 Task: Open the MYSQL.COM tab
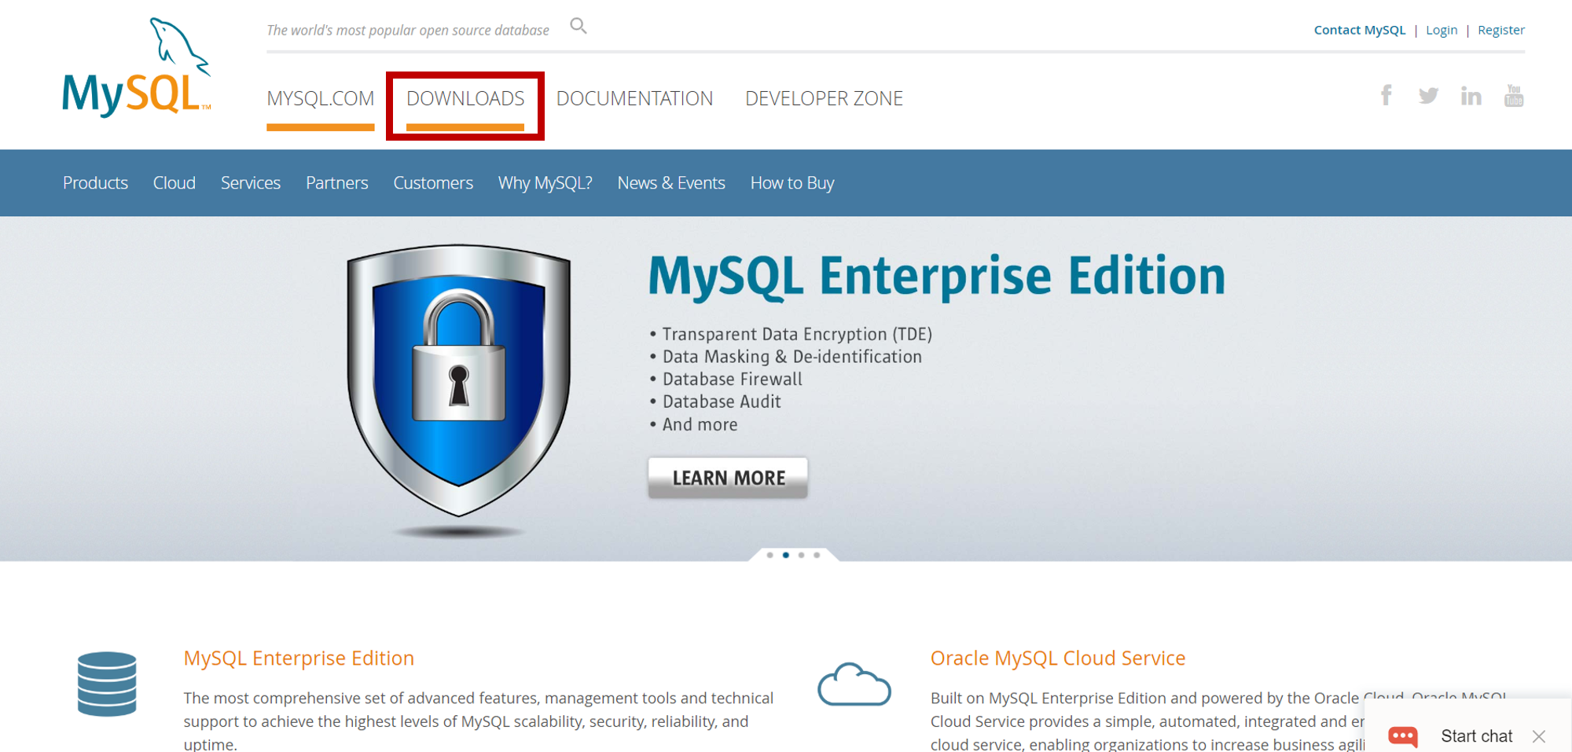(321, 99)
